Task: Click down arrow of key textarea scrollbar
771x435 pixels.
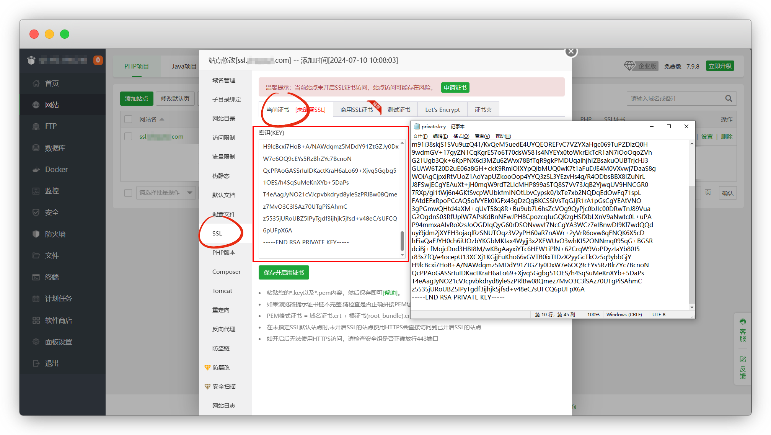Action: pyautogui.click(x=402, y=255)
